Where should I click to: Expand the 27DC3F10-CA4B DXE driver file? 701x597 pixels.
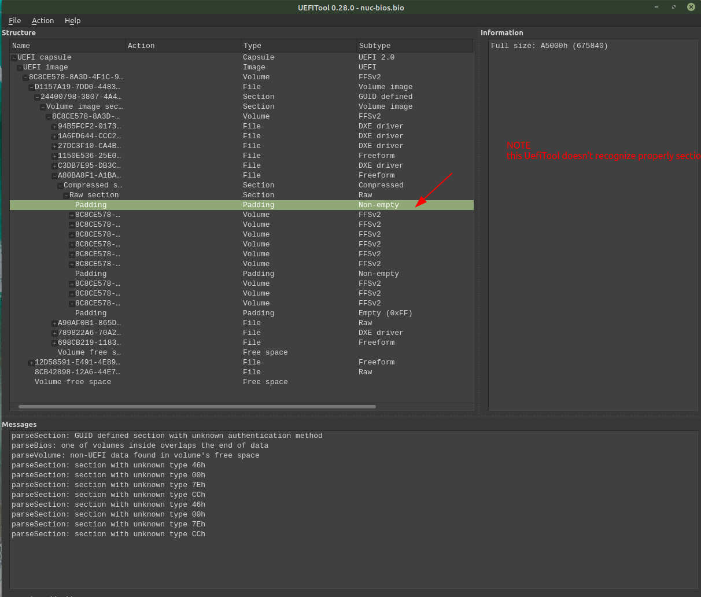pyautogui.click(x=54, y=146)
